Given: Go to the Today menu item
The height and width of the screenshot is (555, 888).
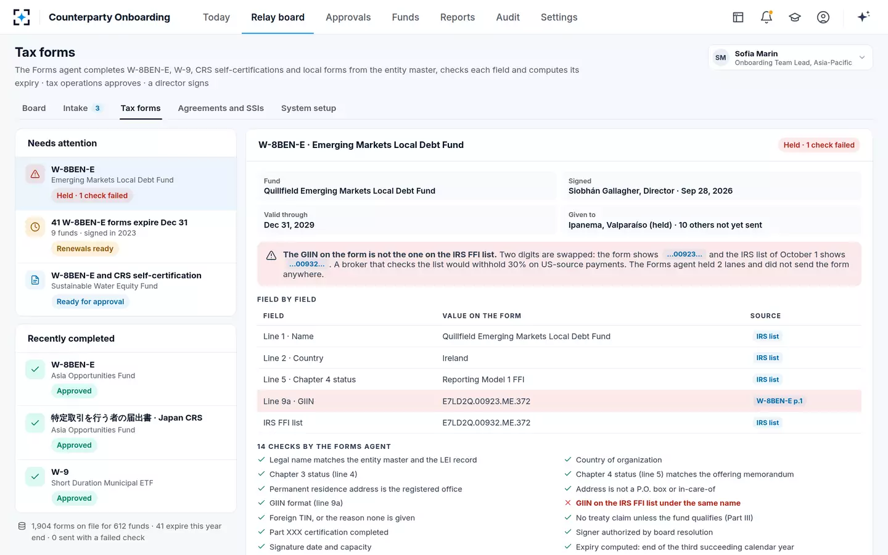Looking at the screenshot, I should (216, 17).
